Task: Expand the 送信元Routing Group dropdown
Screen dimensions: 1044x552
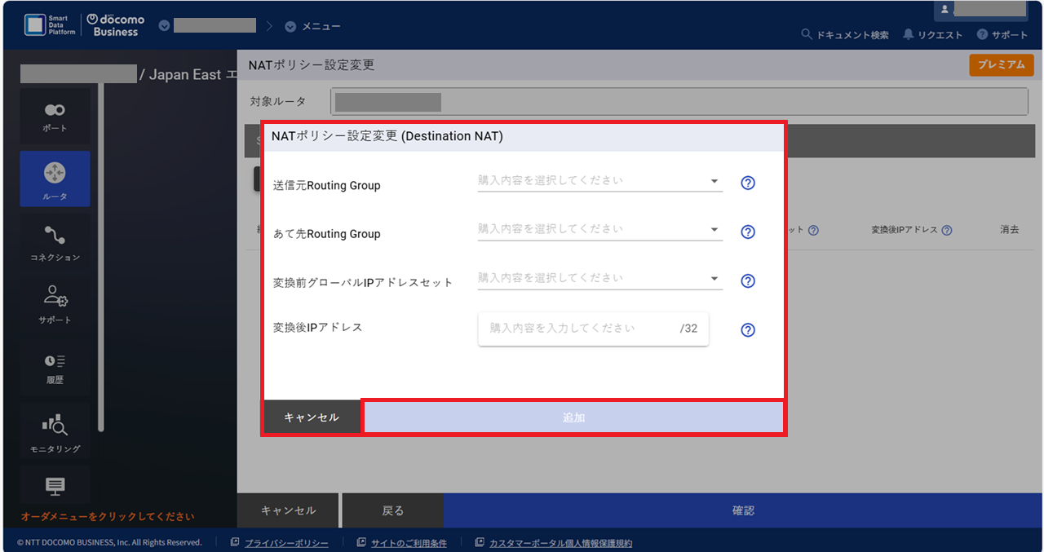Action: click(599, 181)
